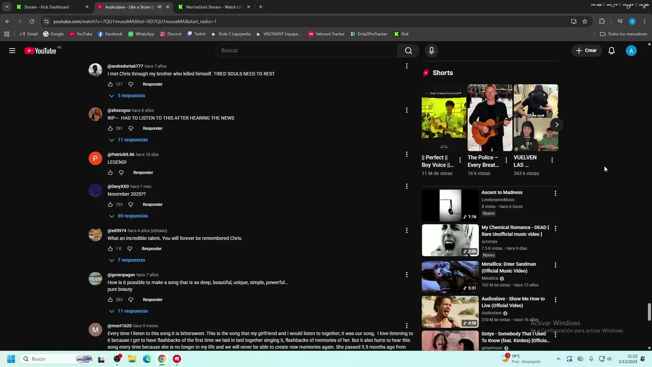The image size is (652, 367).
Task: Open Todos los marcadores folder
Action: tap(623, 34)
